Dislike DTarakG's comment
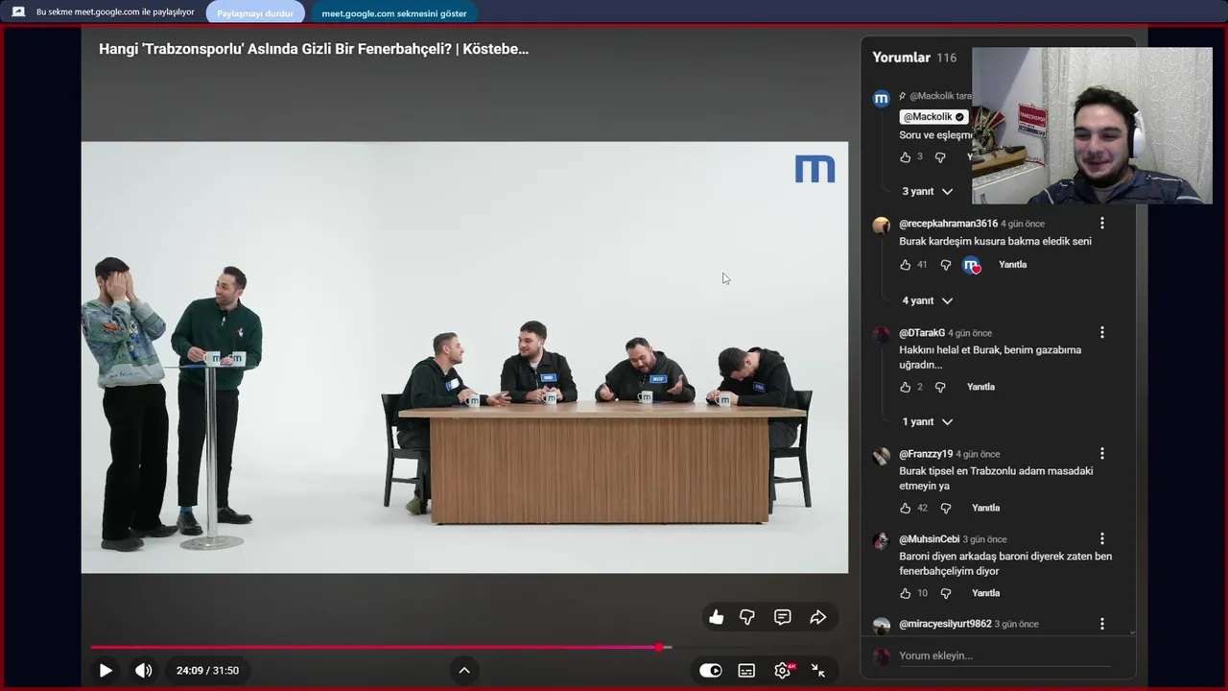 click(940, 387)
